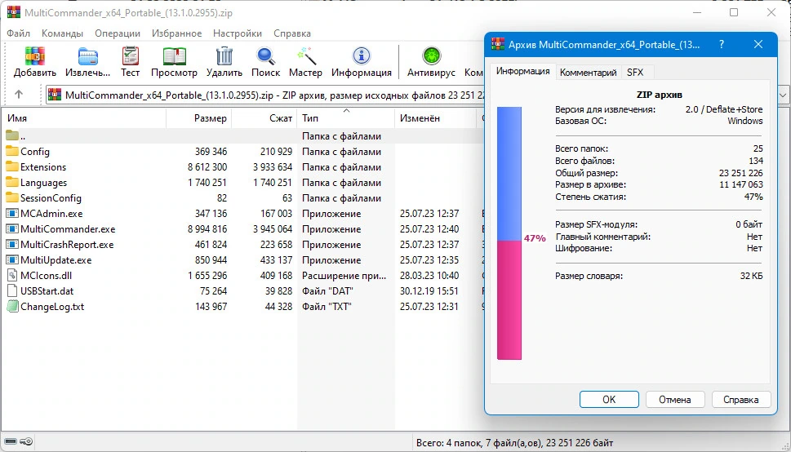Image resolution: width=791 pixels, height=452 pixels.
Task: Select the Extensions folder icon
Action: (x=12, y=167)
